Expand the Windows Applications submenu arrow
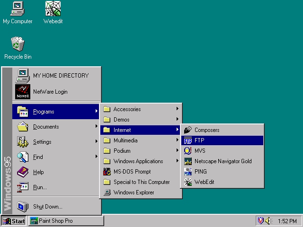Image resolution: width=303 pixels, height=227 pixels. click(178, 161)
